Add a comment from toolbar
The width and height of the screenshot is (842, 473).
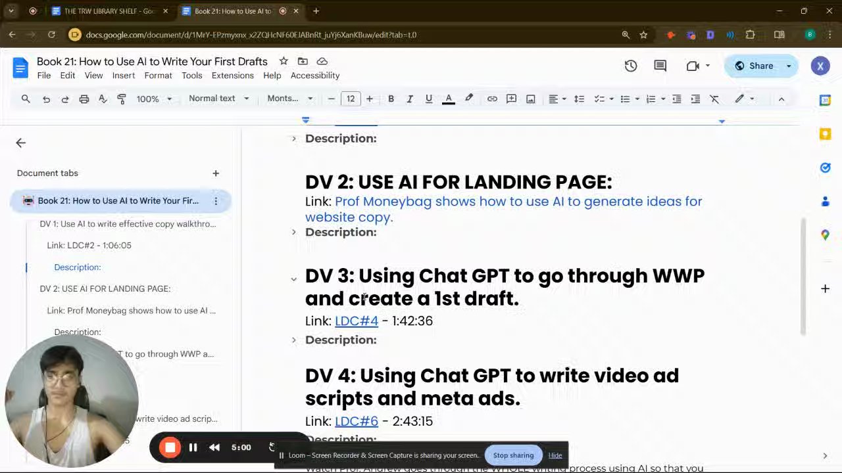511,99
